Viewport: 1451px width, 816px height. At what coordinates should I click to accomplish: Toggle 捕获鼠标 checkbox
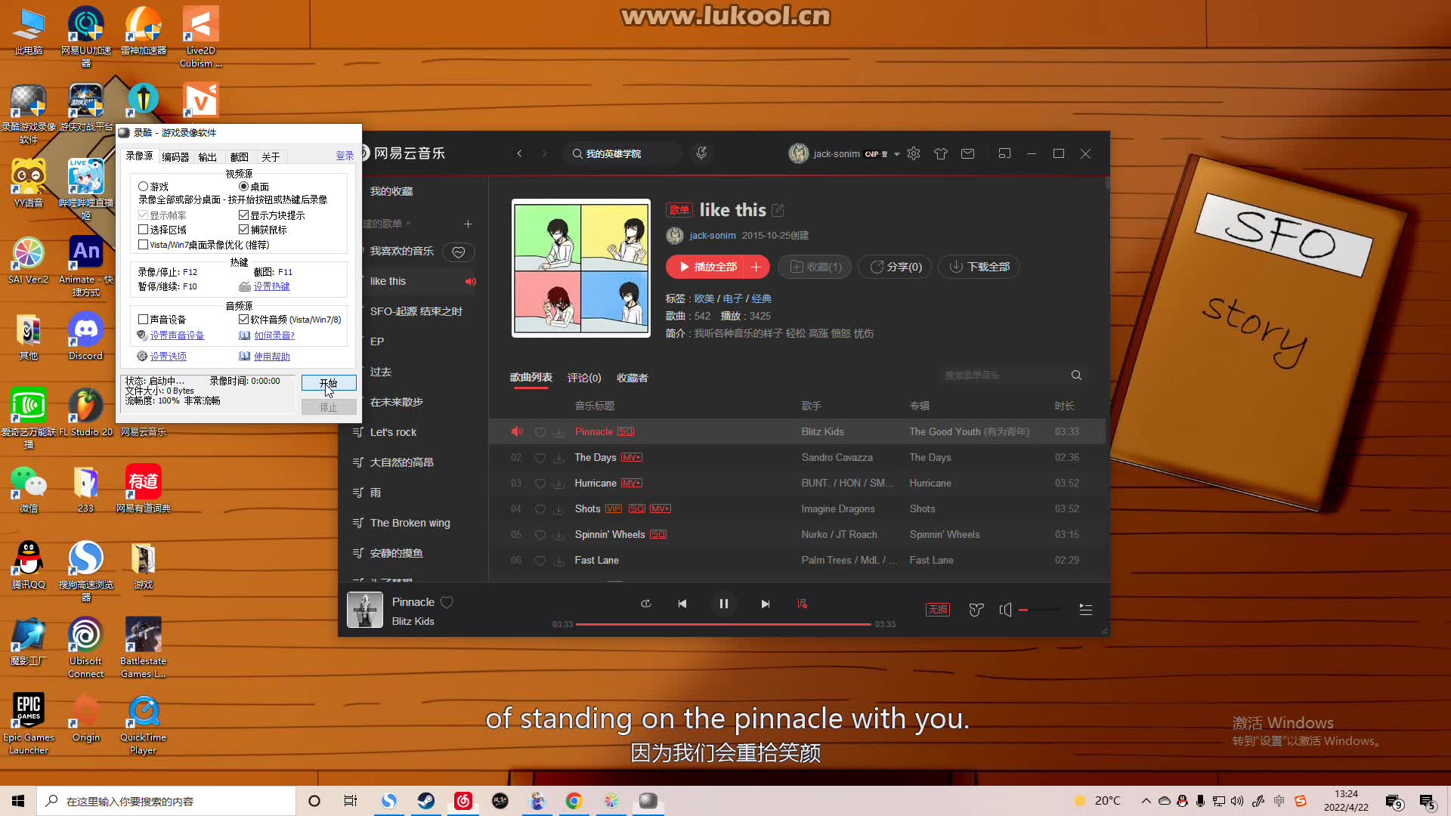[243, 230]
